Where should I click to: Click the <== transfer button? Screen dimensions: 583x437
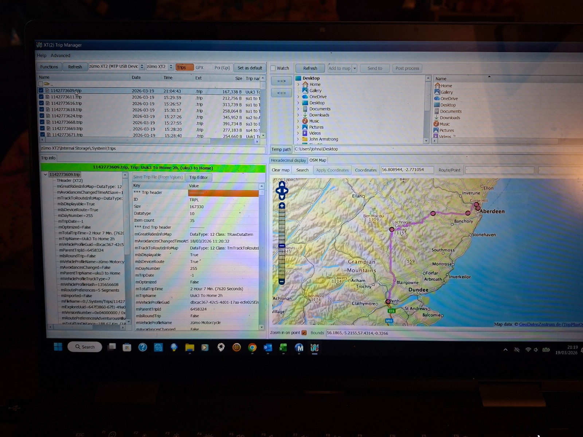pyautogui.click(x=281, y=93)
